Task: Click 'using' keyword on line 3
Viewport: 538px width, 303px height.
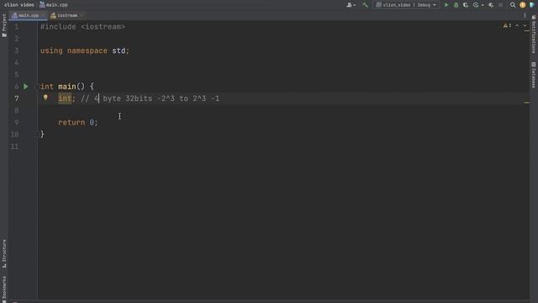Action: (x=51, y=50)
